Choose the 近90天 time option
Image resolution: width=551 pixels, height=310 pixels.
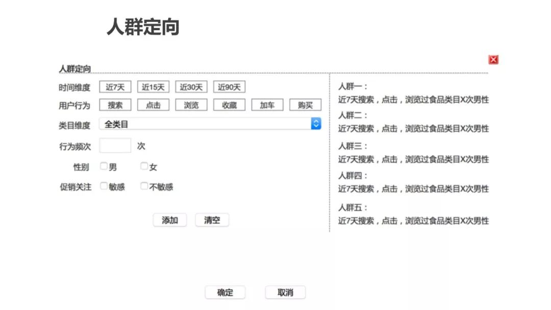click(229, 87)
